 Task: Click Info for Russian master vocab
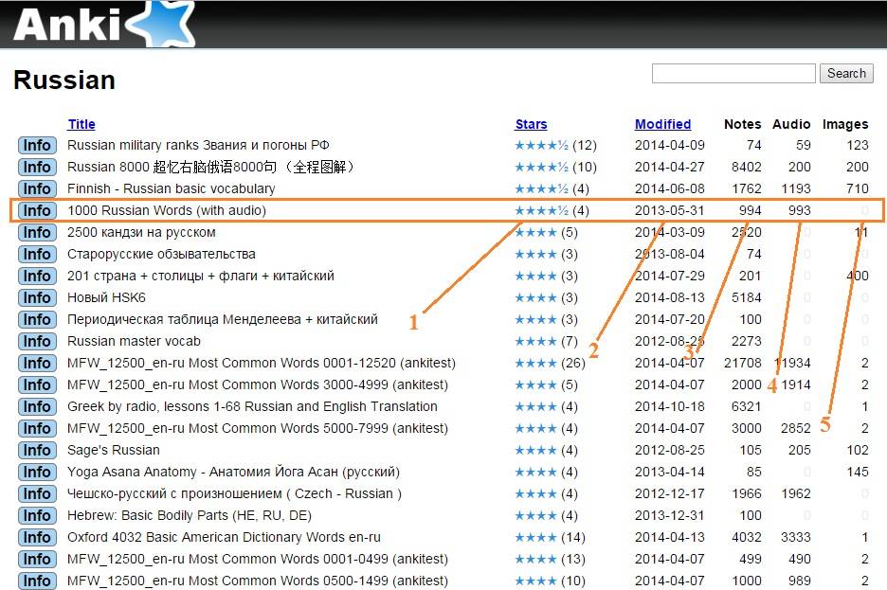pos(37,342)
